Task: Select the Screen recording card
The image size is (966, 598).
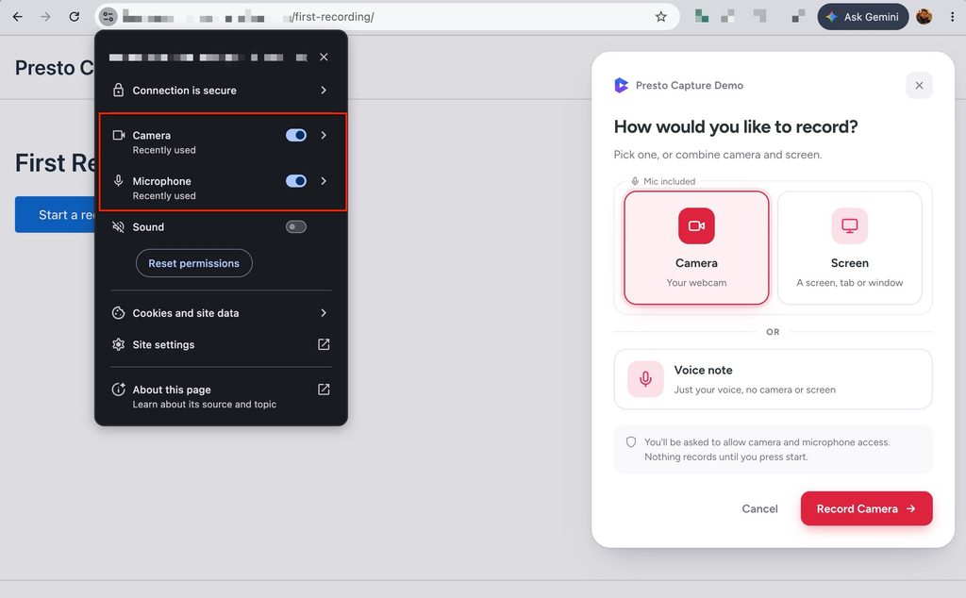Action: 850,247
